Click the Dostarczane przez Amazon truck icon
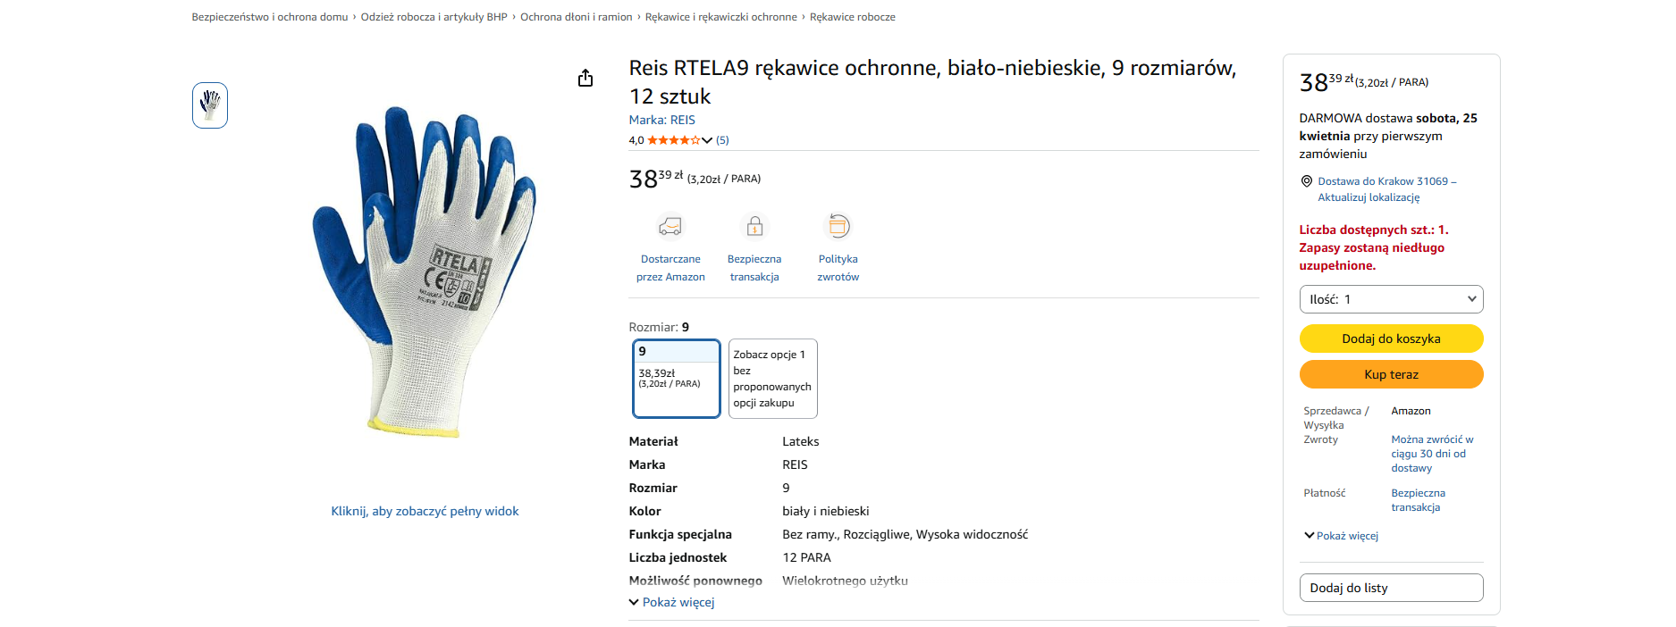 (670, 226)
